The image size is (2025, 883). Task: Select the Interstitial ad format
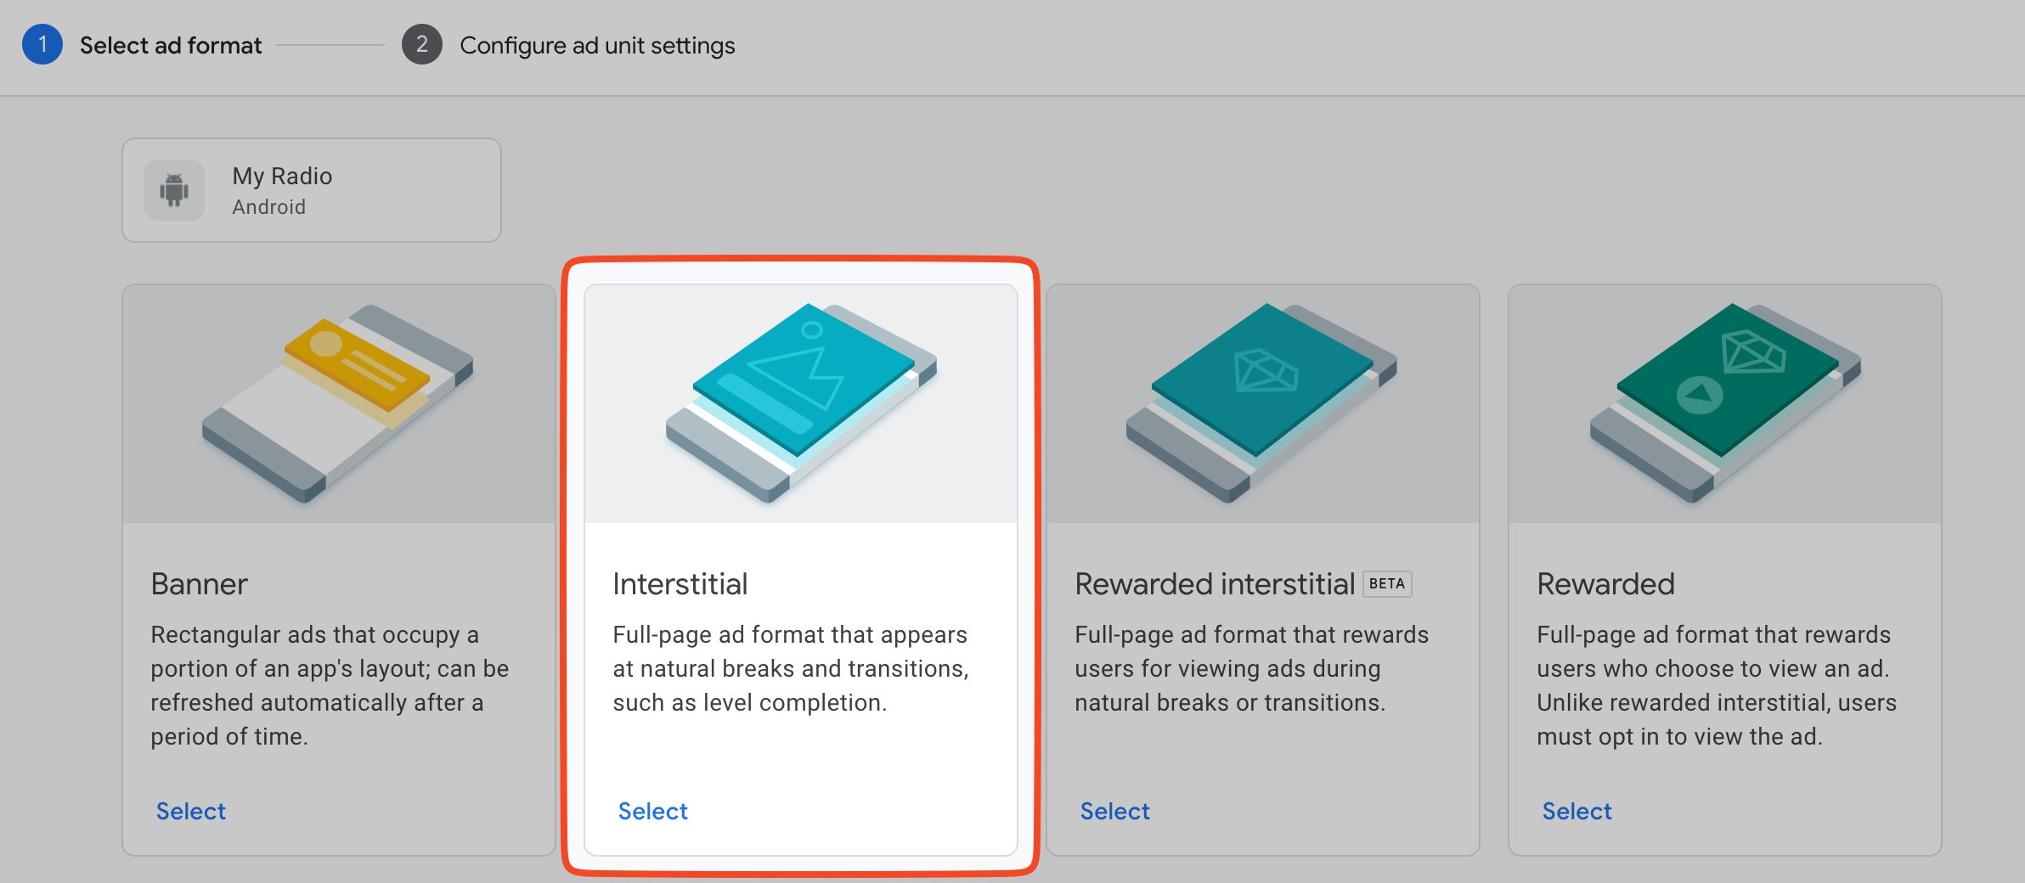[653, 811]
